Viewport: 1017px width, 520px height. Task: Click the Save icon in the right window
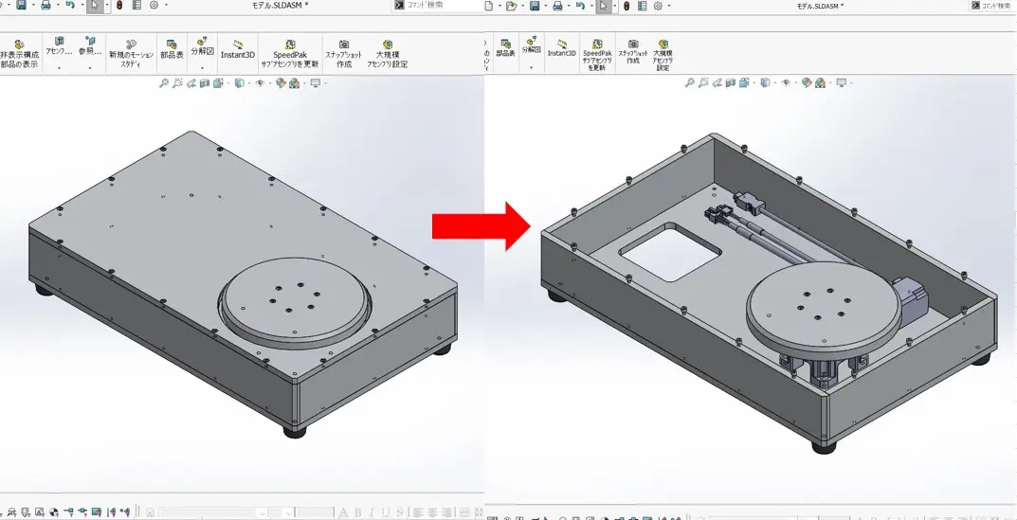tap(535, 6)
